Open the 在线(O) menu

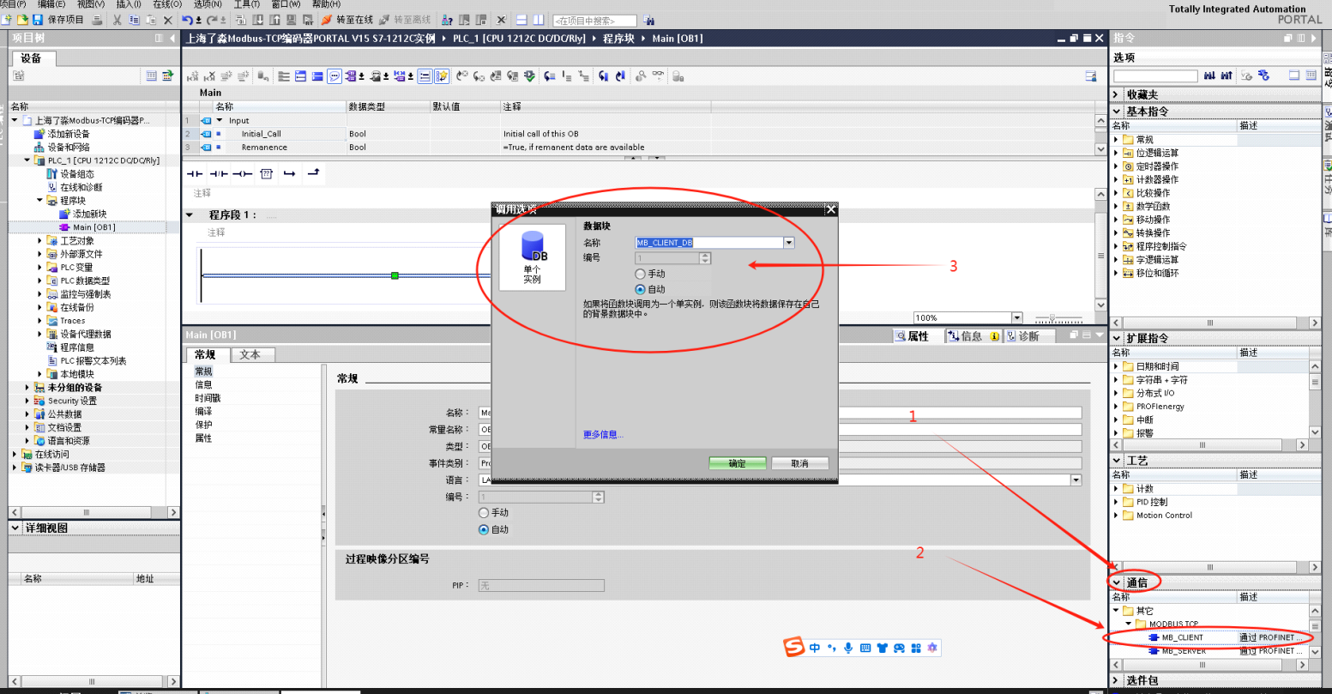tap(167, 4)
